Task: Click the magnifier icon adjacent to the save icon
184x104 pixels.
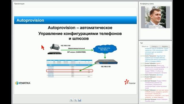Action: [x=75, y=100]
